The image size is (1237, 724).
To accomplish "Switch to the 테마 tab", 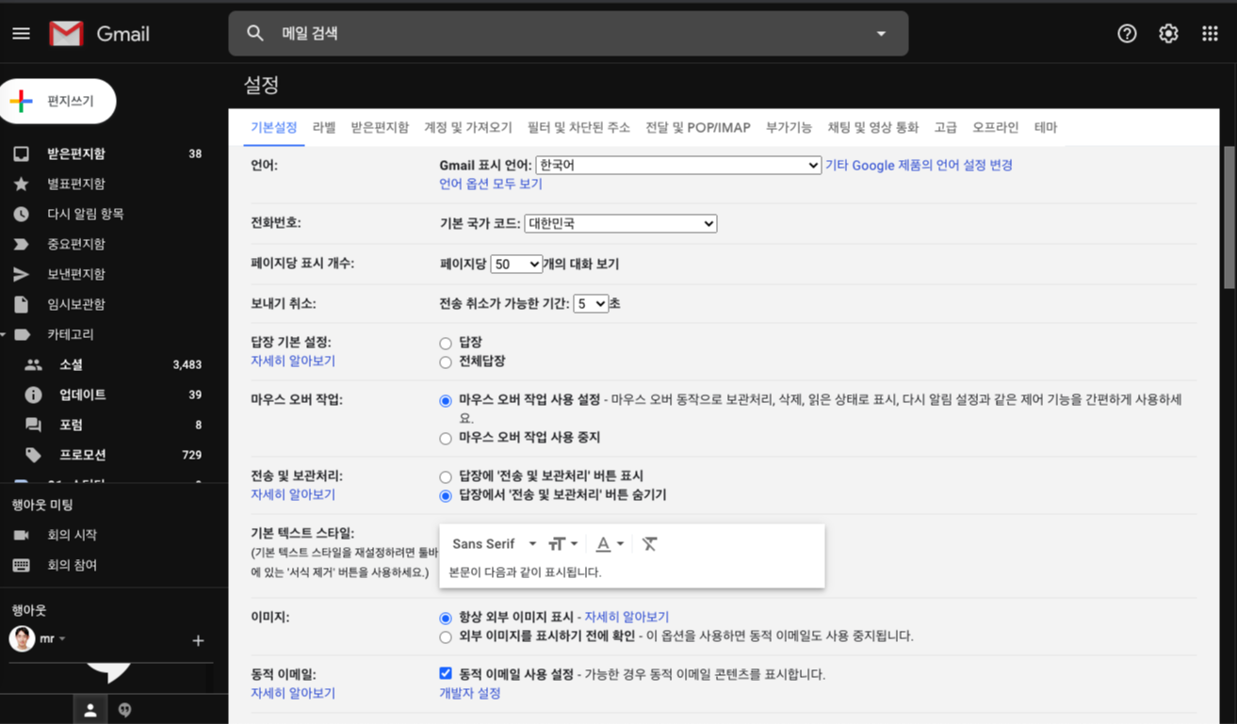I will coord(1046,127).
